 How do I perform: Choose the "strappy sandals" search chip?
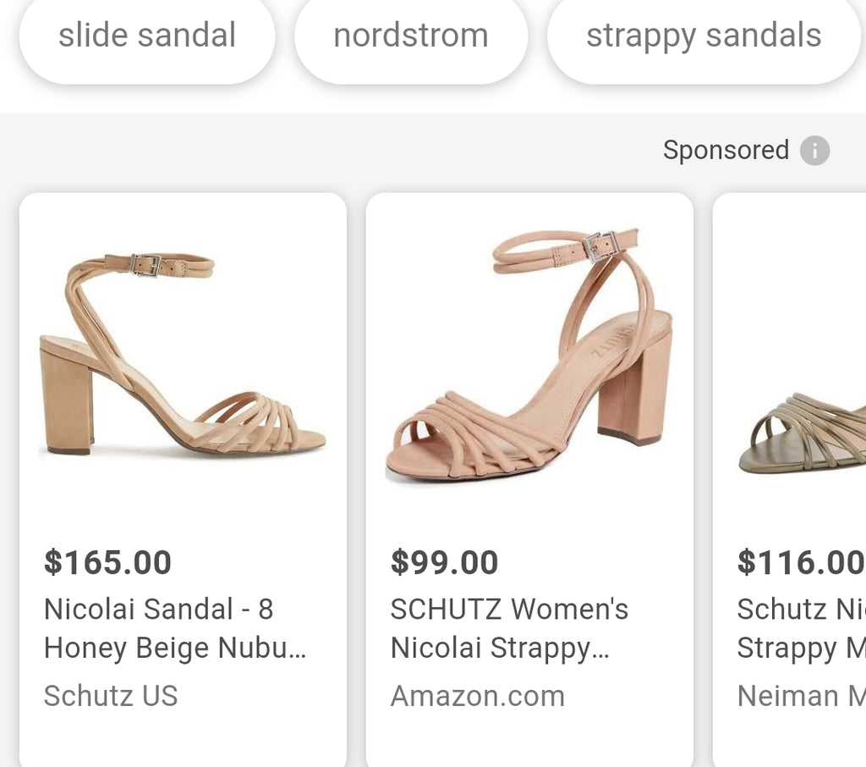[704, 36]
